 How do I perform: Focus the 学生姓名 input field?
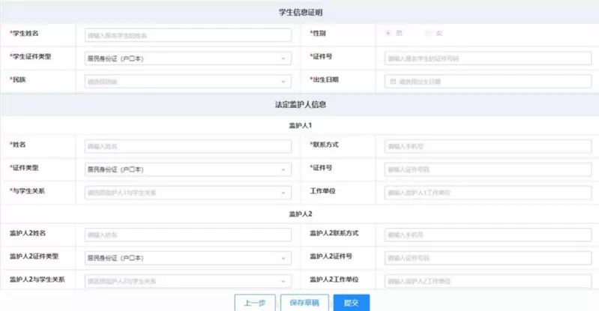click(186, 34)
